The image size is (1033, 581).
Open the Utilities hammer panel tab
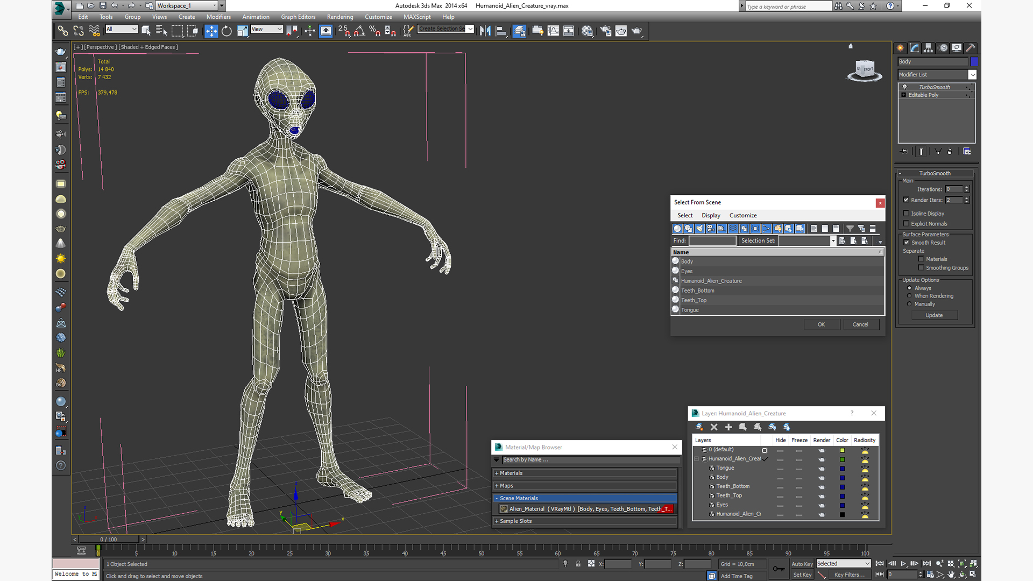[x=971, y=48]
